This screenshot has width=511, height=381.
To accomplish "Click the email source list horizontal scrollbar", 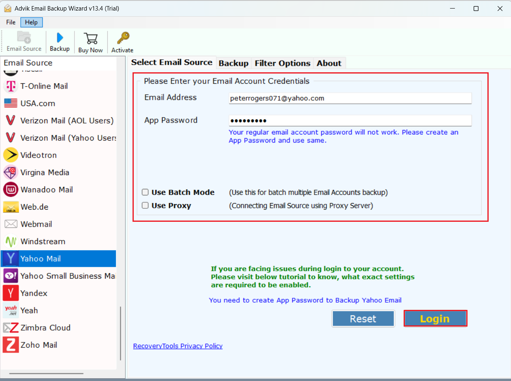I will pyautogui.click(x=46, y=373).
